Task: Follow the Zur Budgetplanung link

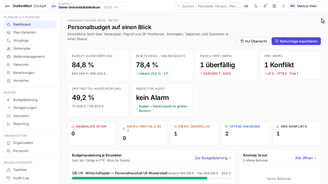Action: click(213, 158)
